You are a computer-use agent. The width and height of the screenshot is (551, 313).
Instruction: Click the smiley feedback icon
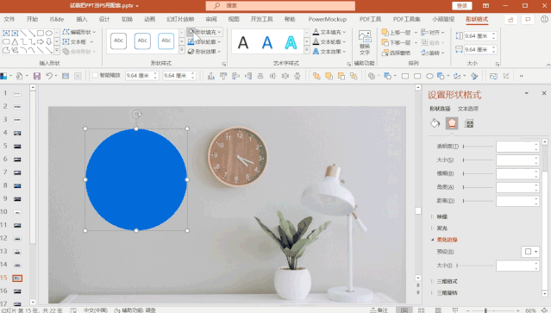[544, 19]
